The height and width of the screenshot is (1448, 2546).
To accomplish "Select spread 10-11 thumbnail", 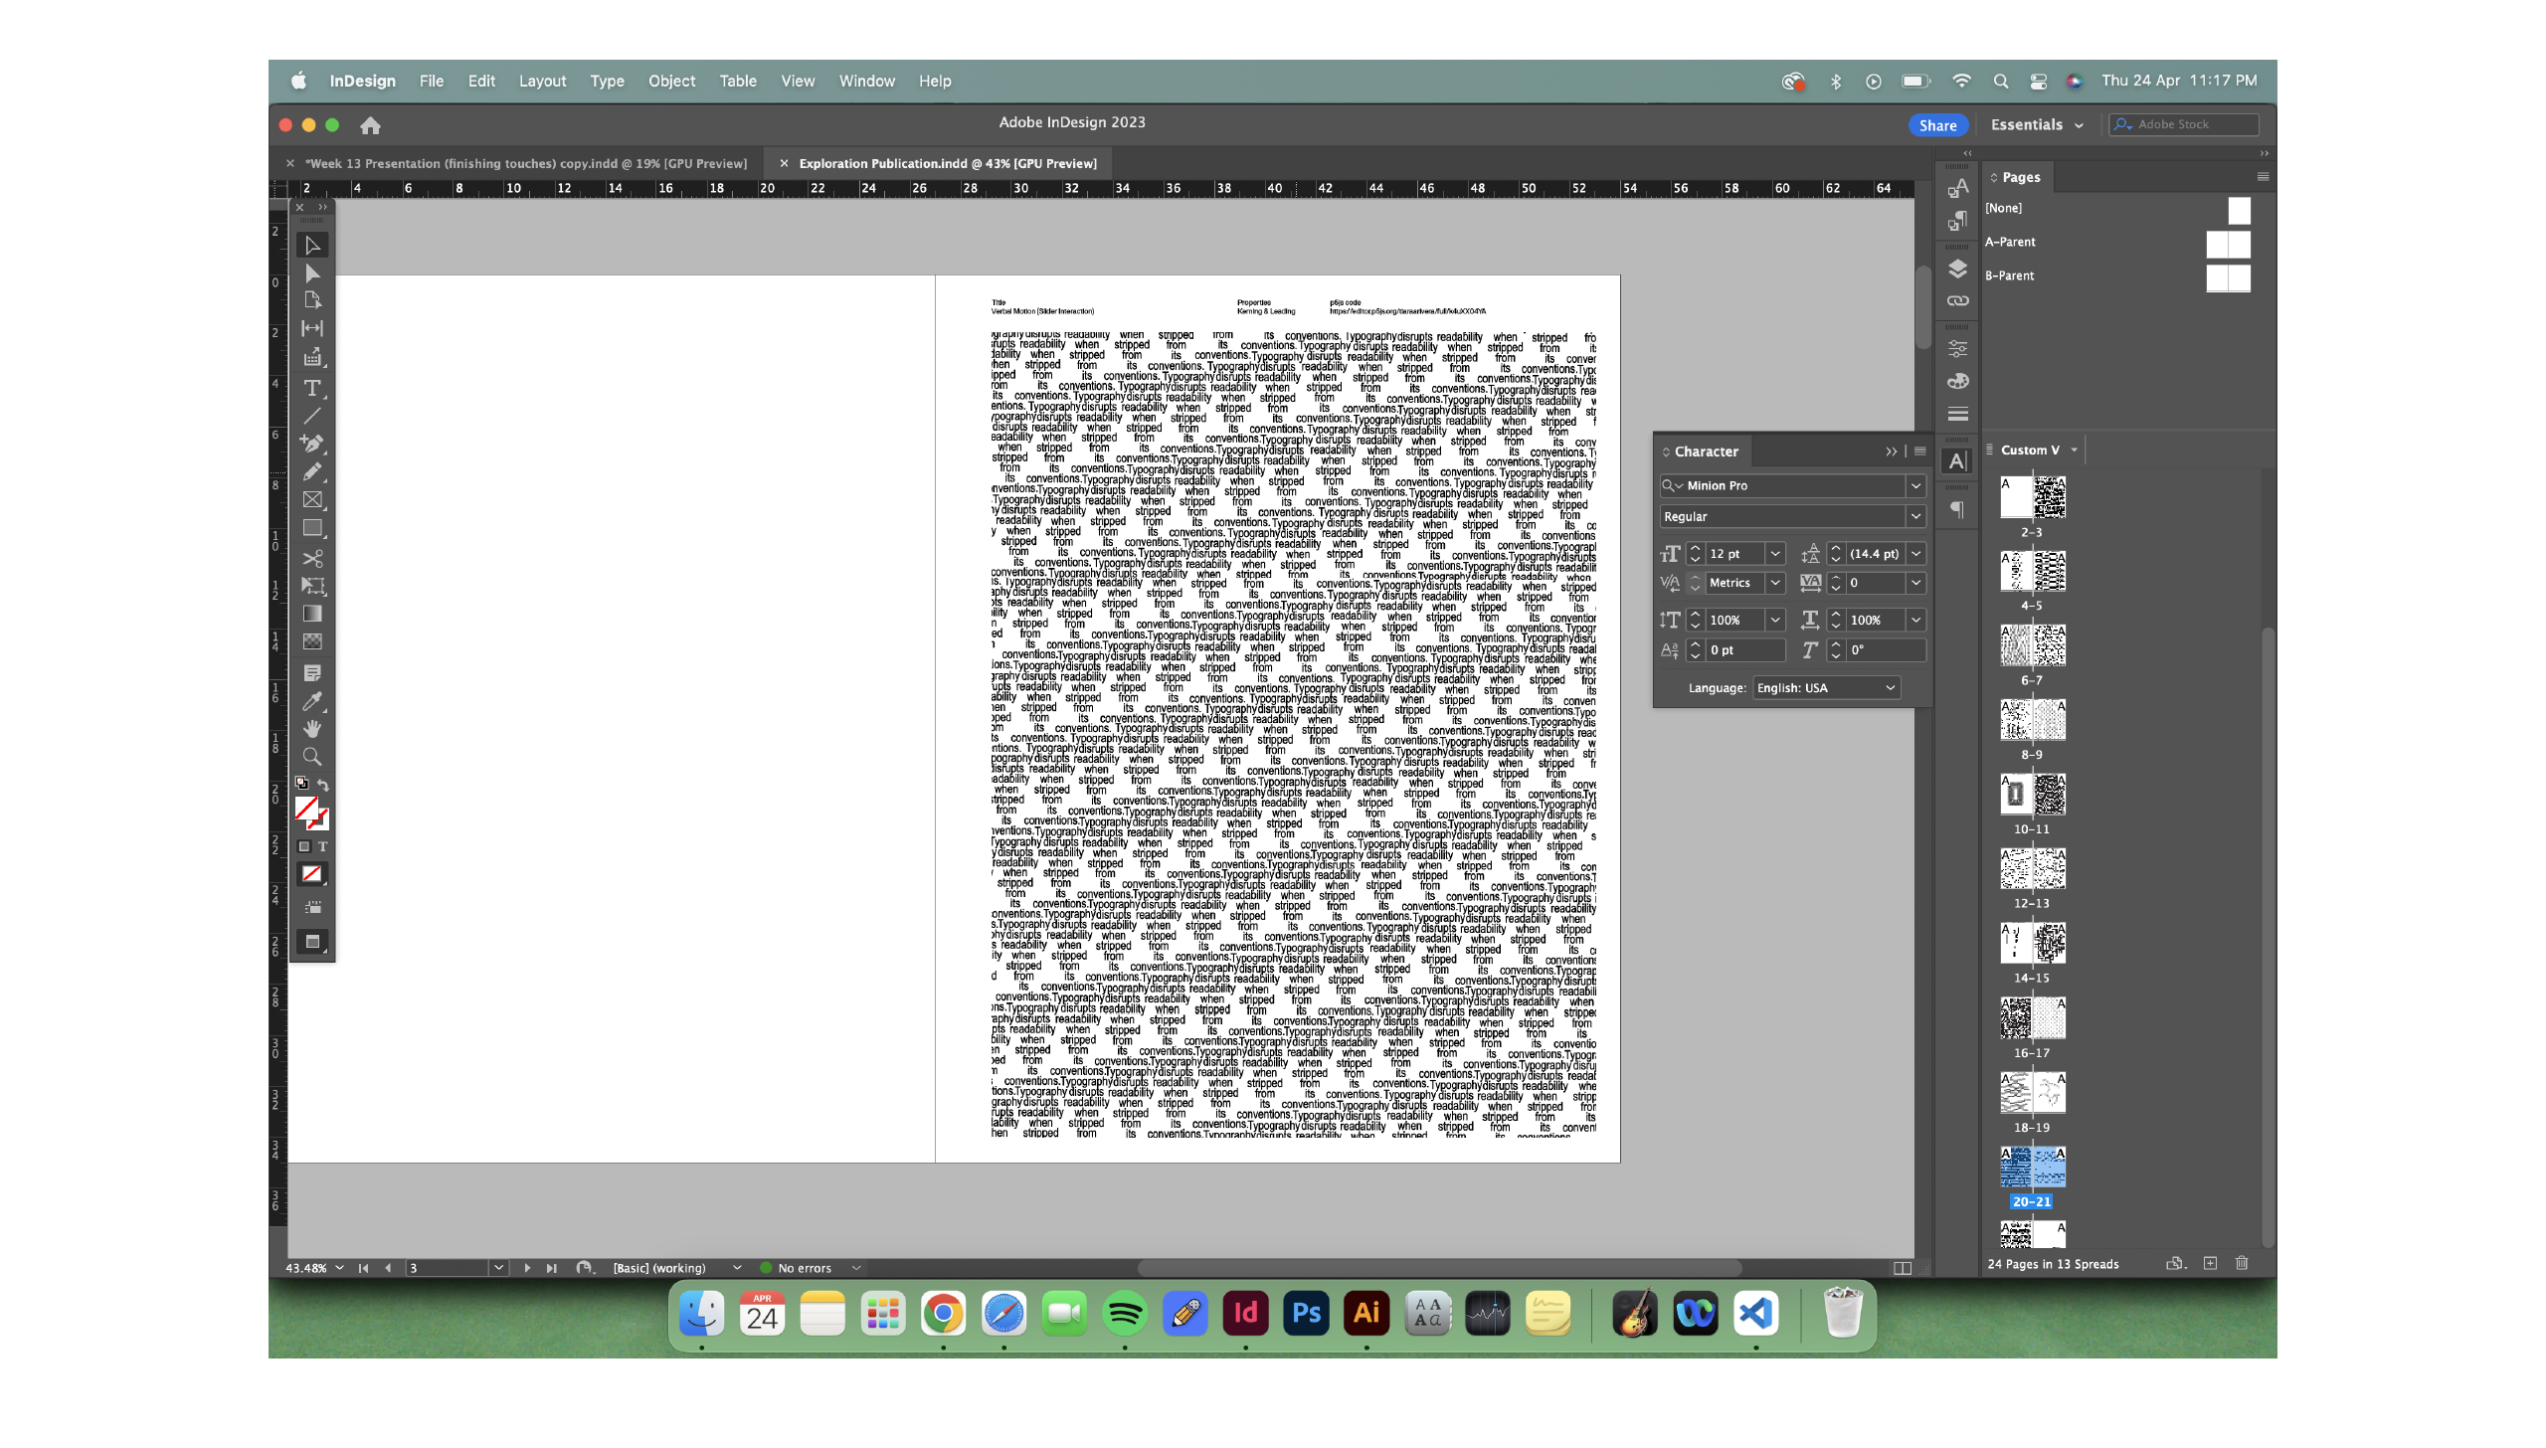I will point(2033,795).
